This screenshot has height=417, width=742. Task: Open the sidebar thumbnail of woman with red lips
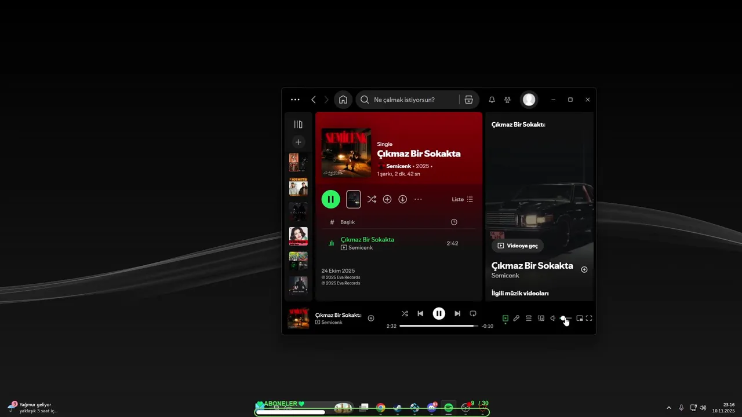pyautogui.click(x=298, y=236)
